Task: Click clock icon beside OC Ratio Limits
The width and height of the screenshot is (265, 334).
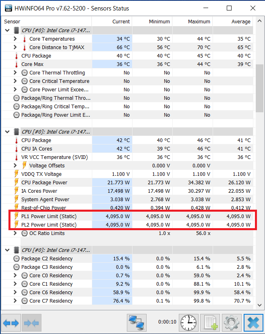Action: click(x=25, y=233)
